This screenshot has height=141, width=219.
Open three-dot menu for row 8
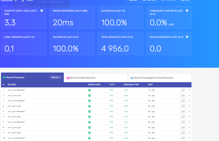(x=183, y=128)
